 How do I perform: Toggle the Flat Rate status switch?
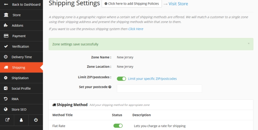118,126
